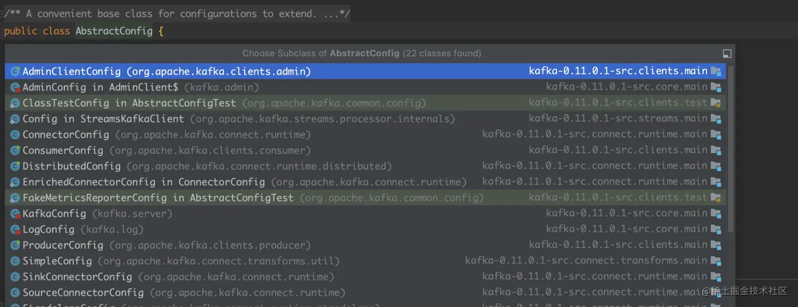Click the class icon beside AdminConfig
The image size is (798, 307).
tap(15, 87)
